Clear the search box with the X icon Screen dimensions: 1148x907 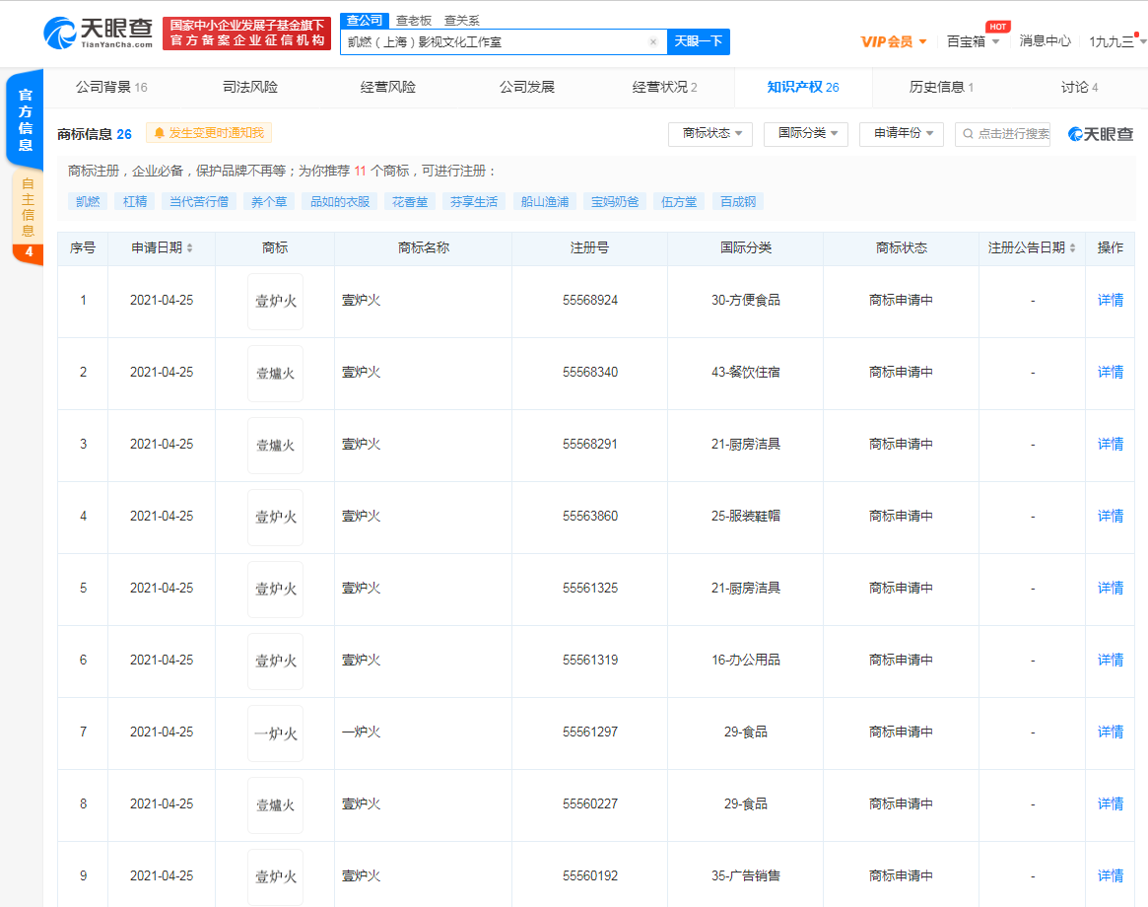(652, 41)
